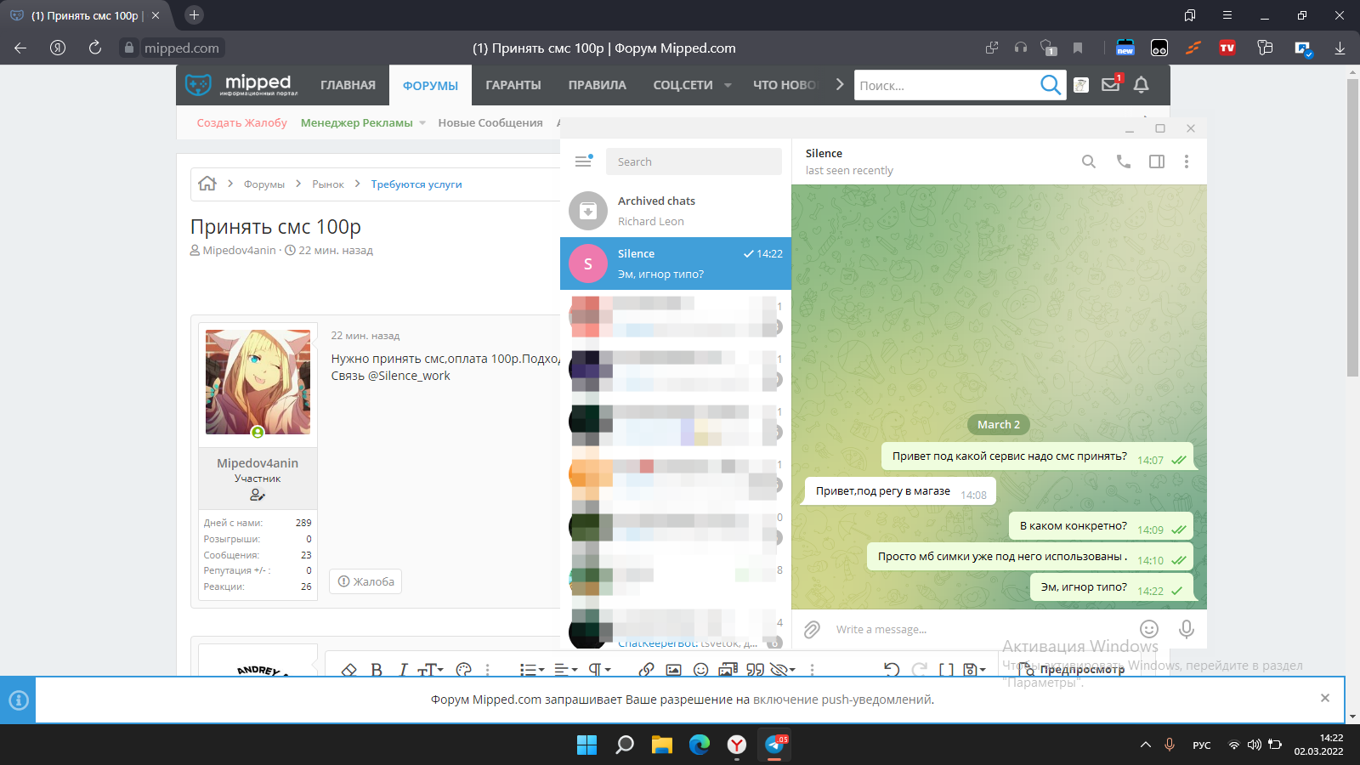Screen dimensions: 1360x765
Task: Open the browser hamburger menu
Action: 1227,15
